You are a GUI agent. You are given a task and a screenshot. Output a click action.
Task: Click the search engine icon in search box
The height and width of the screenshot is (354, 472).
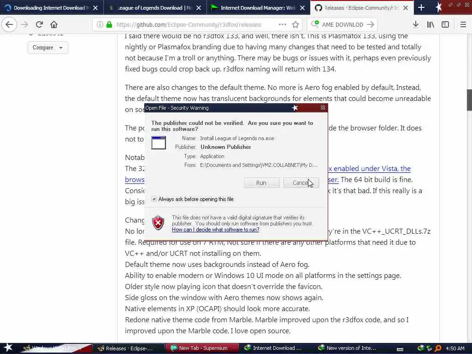tap(315, 24)
